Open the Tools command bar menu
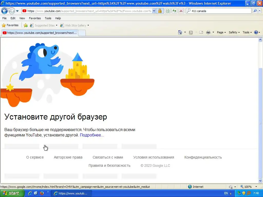The image size is (263, 197). [247, 32]
